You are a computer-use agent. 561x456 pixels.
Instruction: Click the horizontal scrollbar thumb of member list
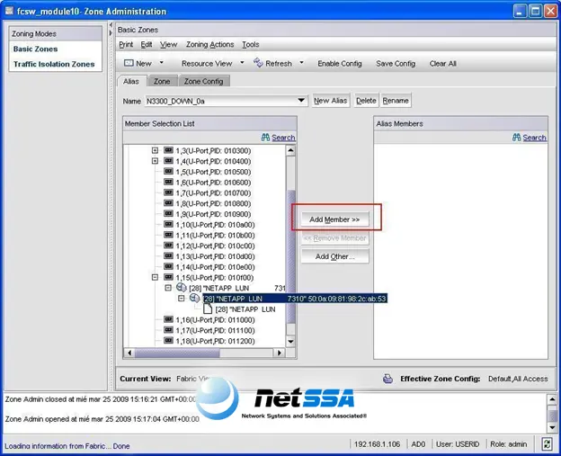177,353
